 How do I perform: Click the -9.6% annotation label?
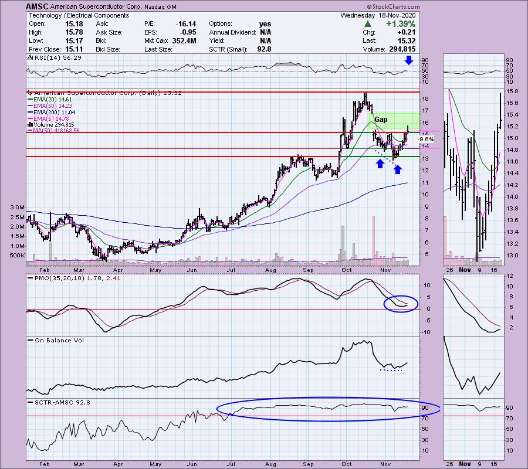click(x=426, y=139)
